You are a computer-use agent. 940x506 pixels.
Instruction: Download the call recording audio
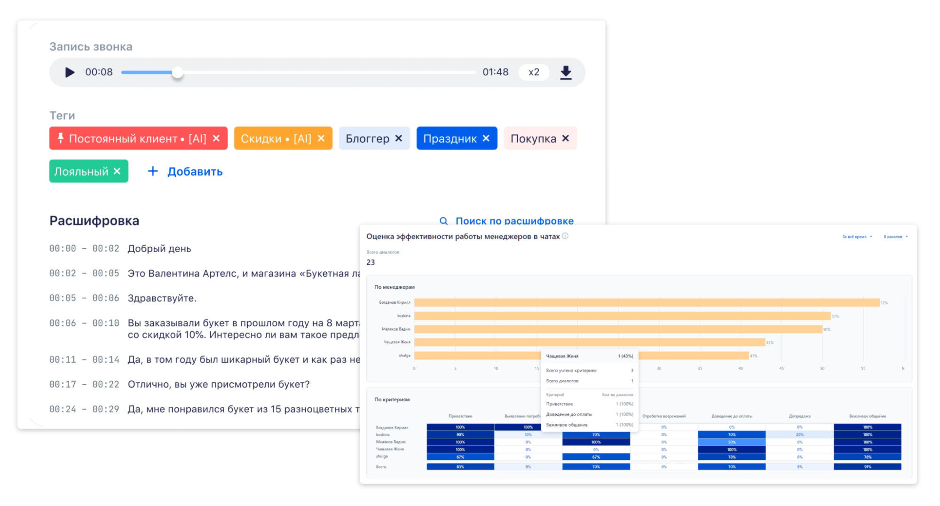pyautogui.click(x=566, y=72)
